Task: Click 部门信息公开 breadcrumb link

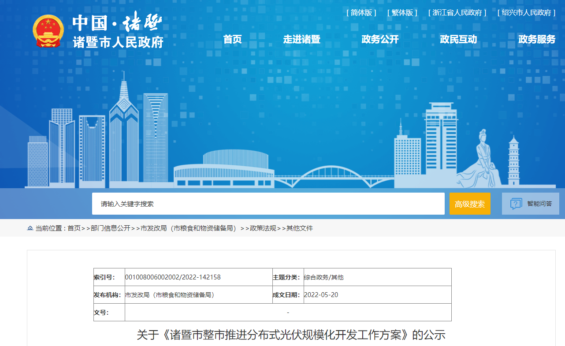Action: click(110, 228)
